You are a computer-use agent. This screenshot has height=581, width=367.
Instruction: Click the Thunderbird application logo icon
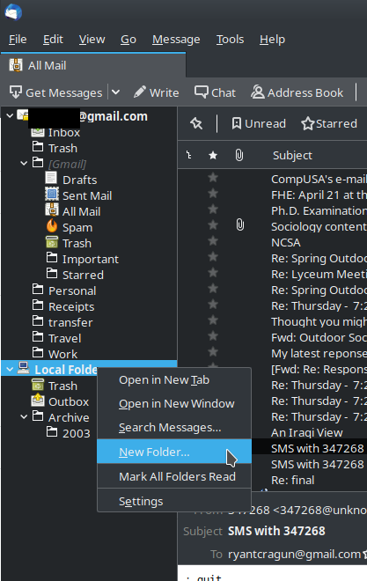click(13, 12)
